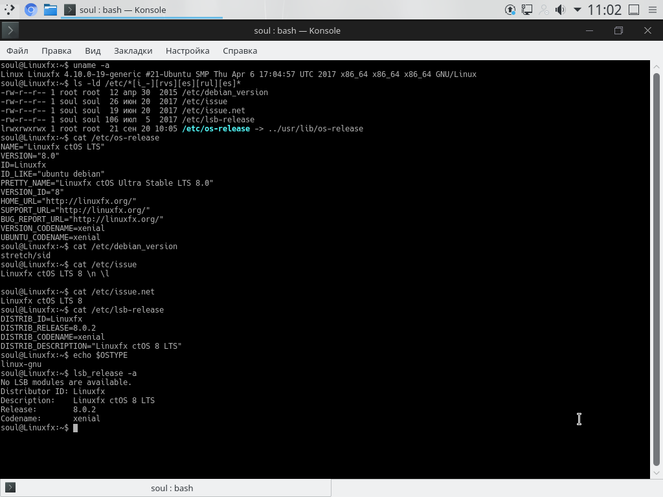Open the Файл menu
The height and width of the screenshot is (497, 663).
tap(17, 50)
